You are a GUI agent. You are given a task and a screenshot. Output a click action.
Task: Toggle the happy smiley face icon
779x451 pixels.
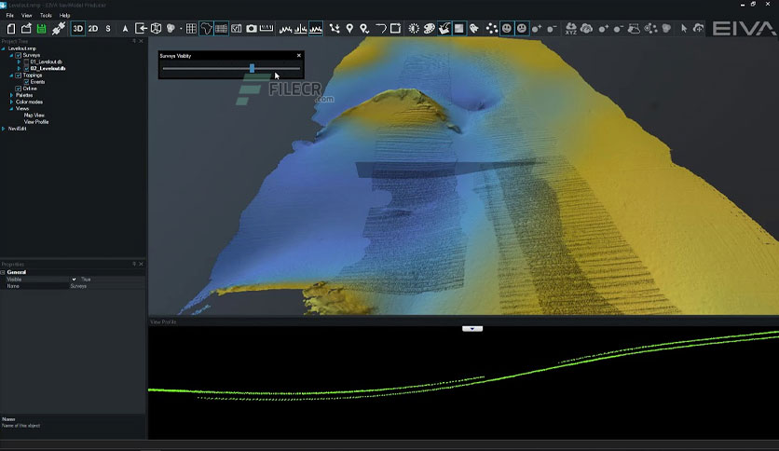(x=506, y=29)
